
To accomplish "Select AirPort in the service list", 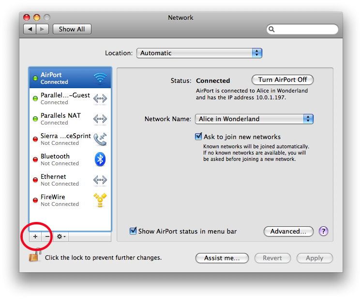I will [x=70, y=78].
